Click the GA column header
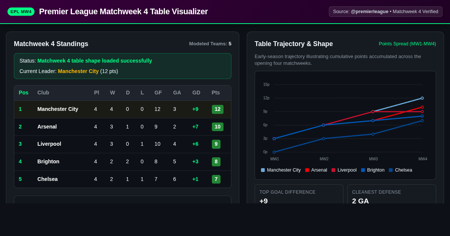450x236 pixels. (177, 93)
